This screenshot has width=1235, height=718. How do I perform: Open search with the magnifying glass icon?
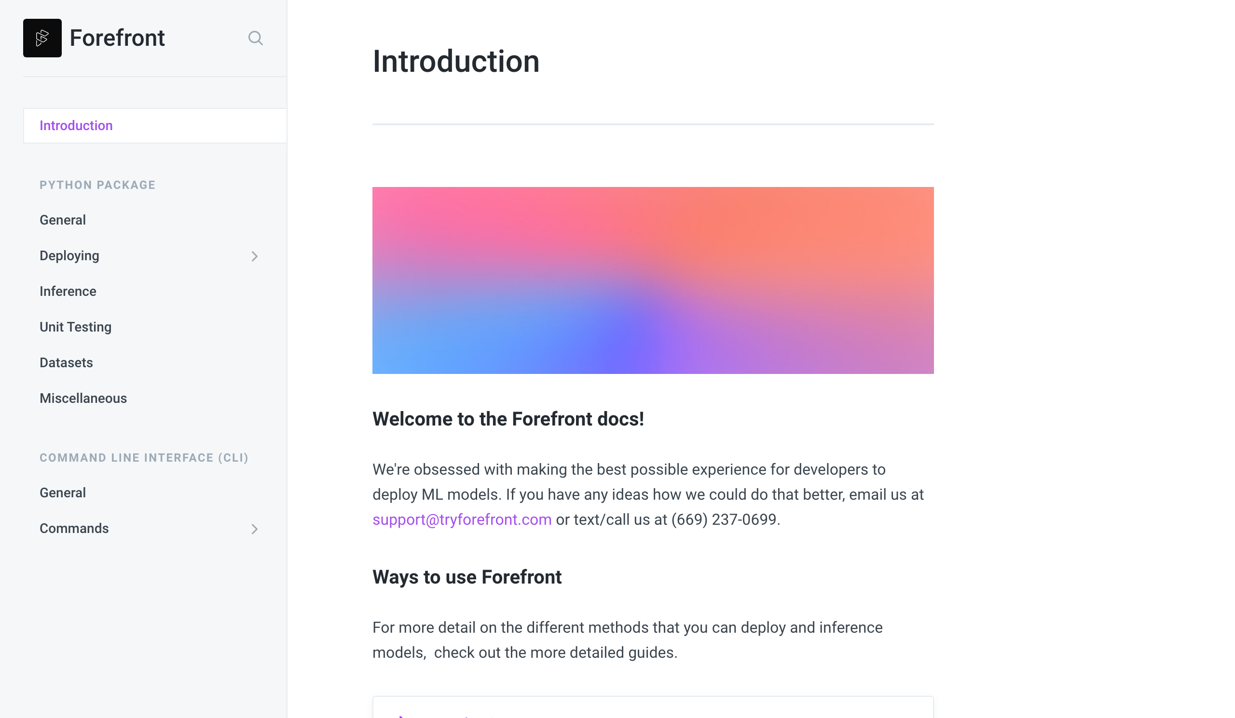coord(255,38)
